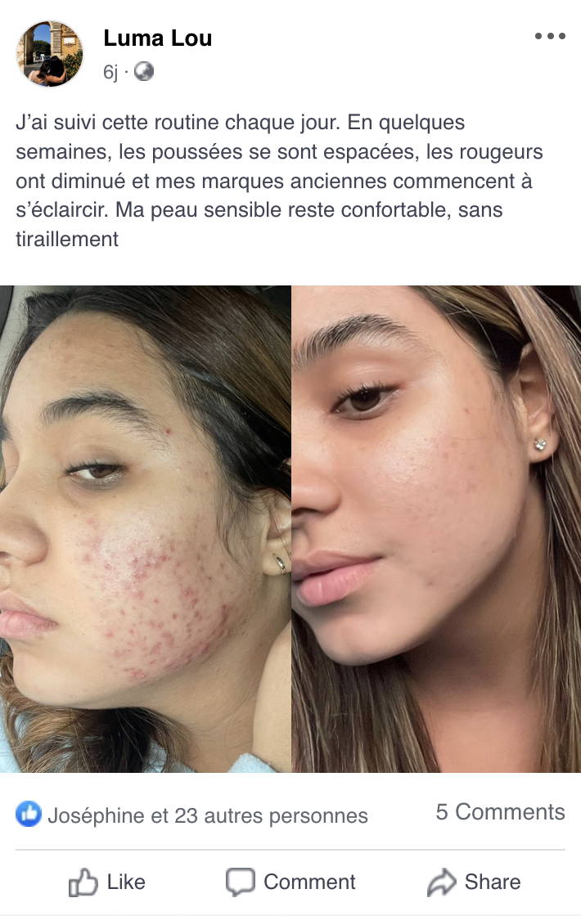This screenshot has height=916, width=581.
Task: Click the word tiraillement ending the post
Action: coord(67,239)
